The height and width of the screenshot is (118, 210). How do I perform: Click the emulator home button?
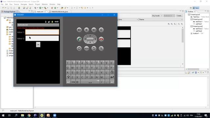(x=79, y=48)
